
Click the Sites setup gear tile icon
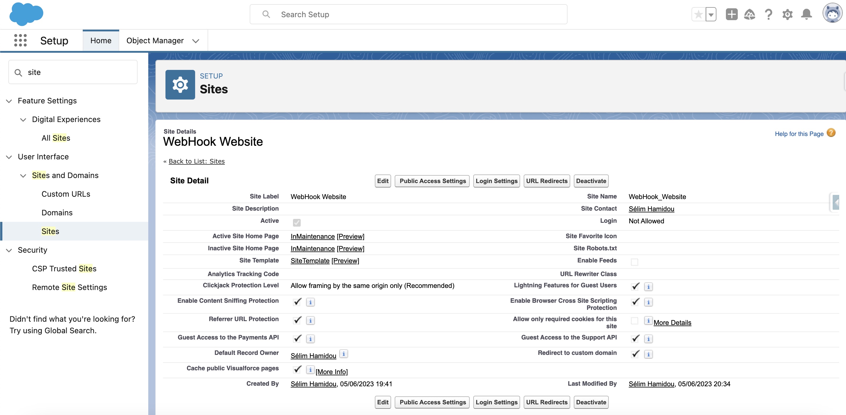click(x=180, y=85)
